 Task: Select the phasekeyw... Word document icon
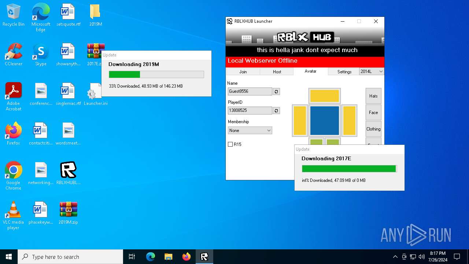[x=41, y=213]
